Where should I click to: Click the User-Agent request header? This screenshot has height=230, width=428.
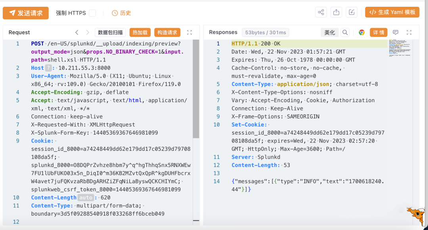[x=49, y=76]
